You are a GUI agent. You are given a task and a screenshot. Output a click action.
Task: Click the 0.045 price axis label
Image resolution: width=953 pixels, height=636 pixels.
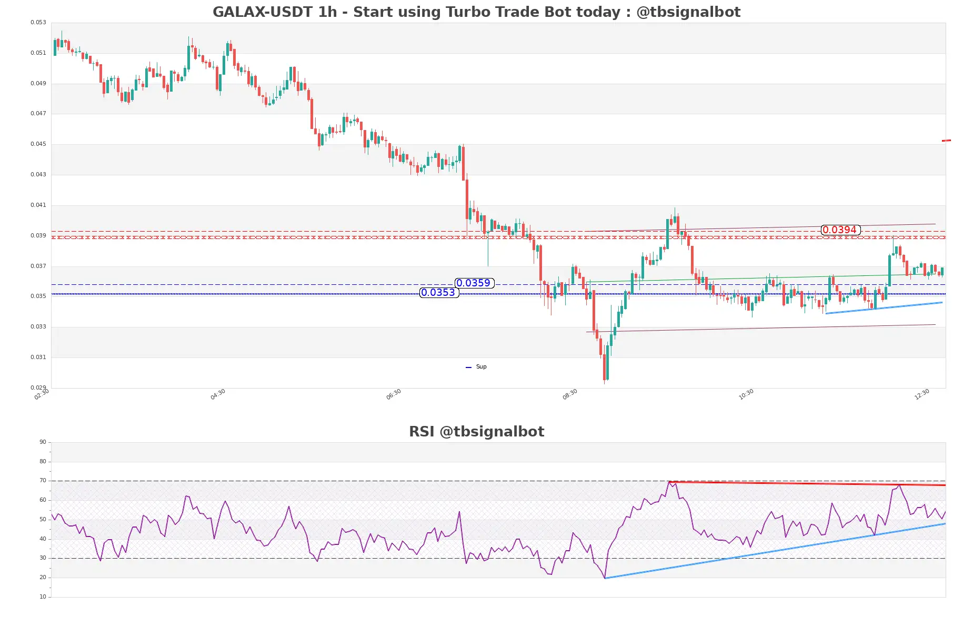click(x=38, y=144)
